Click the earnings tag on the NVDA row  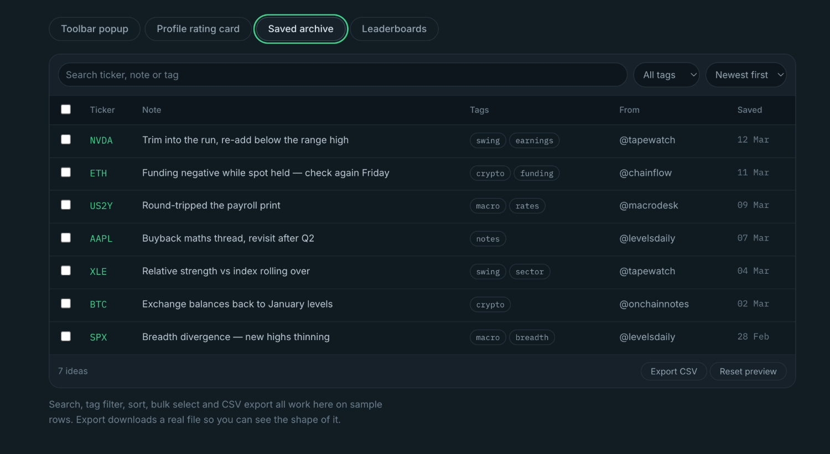[535, 140]
